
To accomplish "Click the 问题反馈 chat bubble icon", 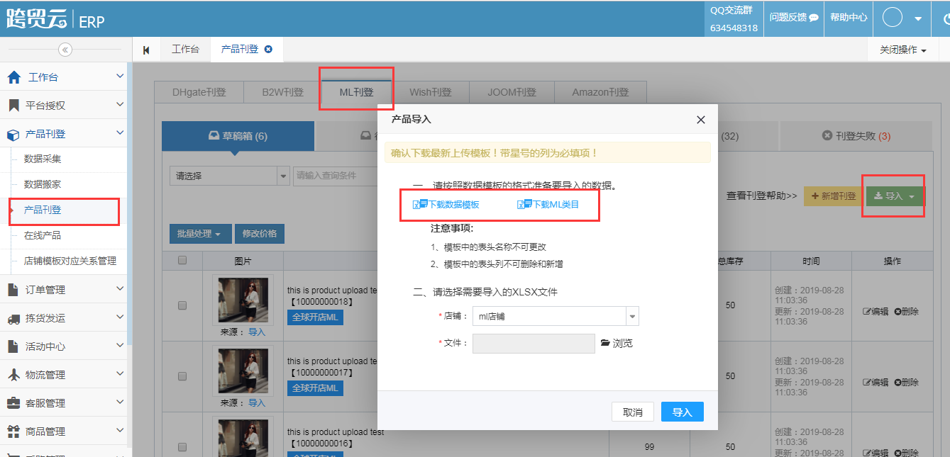I will click(814, 18).
